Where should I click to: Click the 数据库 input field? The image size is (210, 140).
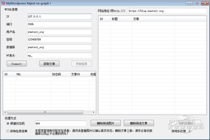click(59, 47)
